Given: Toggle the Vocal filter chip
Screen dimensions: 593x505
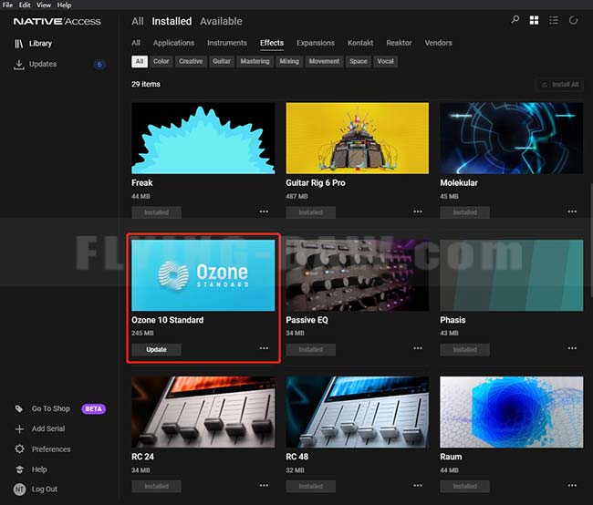Looking at the screenshot, I should pos(385,61).
